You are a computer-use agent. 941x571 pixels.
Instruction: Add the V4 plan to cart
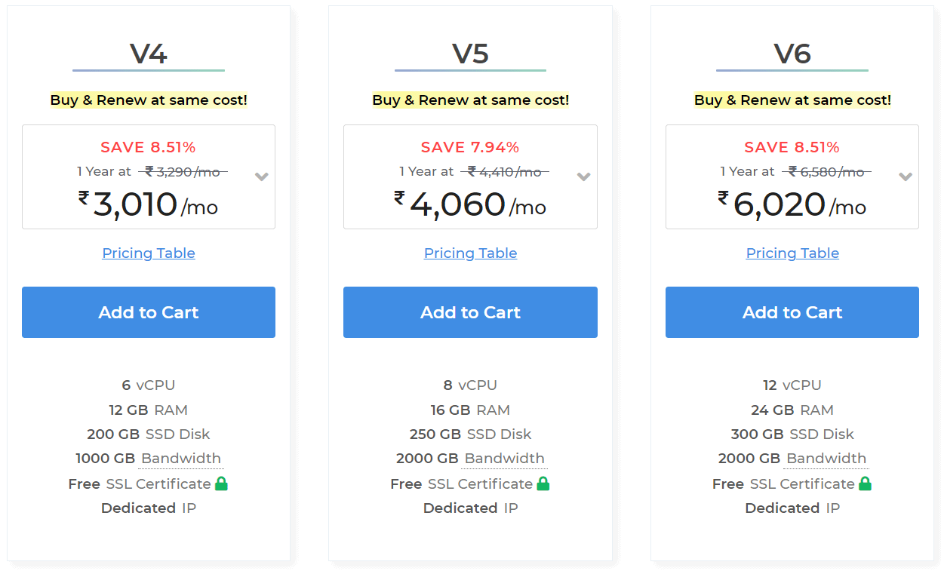(x=149, y=312)
